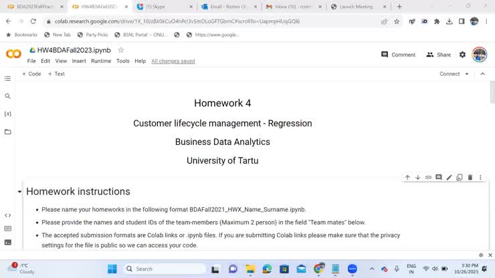This screenshot has height=278, width=495.
Task: Open the find and replace search icon
Action: coord(7,96)
